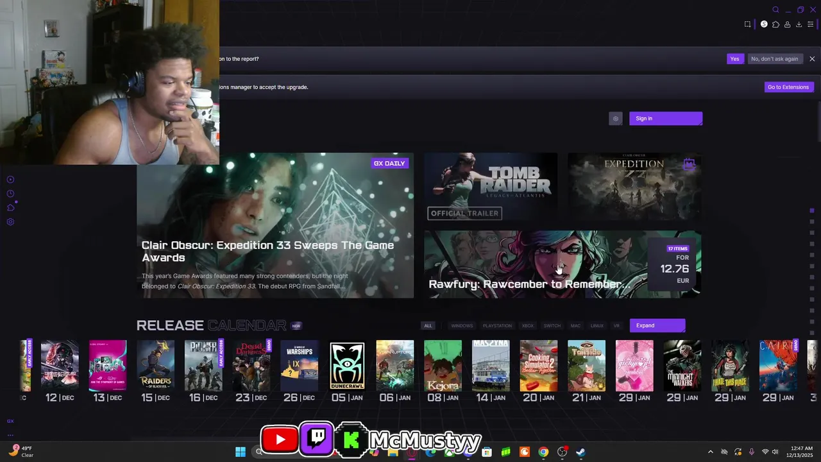Open the Cairn game thumbnail
Screen dimensions: 821x462
coord(778,366)
